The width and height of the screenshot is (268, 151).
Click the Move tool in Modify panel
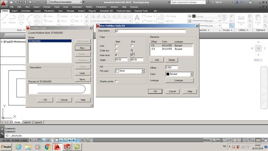(48, 16)
